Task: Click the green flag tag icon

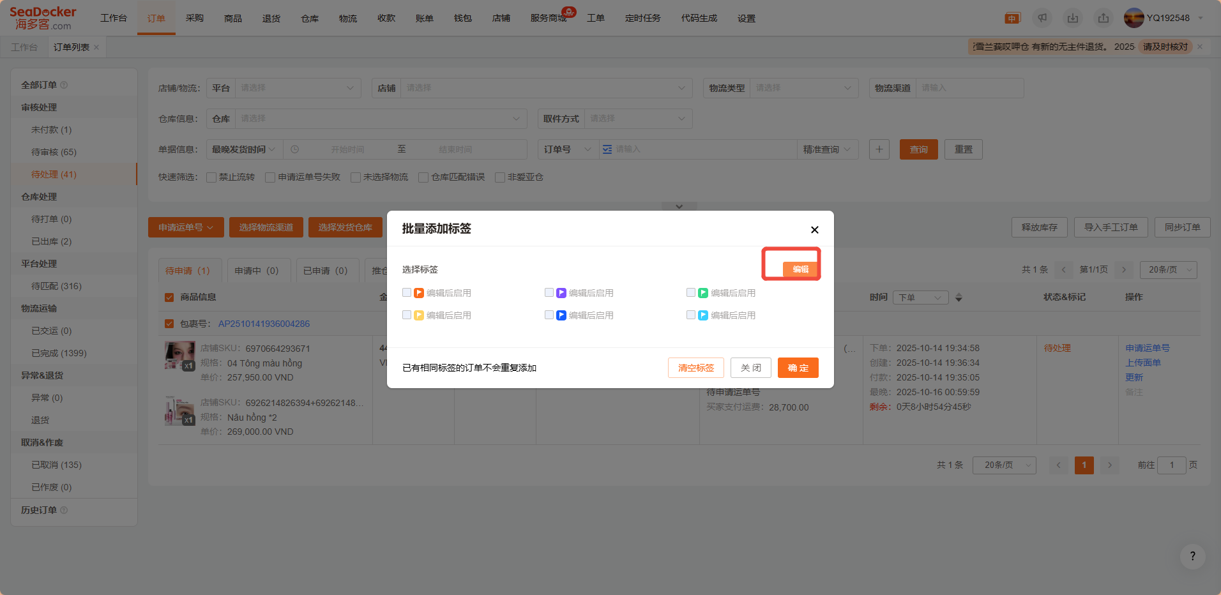Action: click(x=703, y=293)
